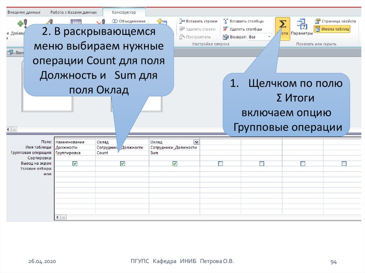Image resolution: width=365 pixels, height=273 pixels.
Task: Open the Возврат value dropdown
Action: pyautogui.click(x=269, y=37)
